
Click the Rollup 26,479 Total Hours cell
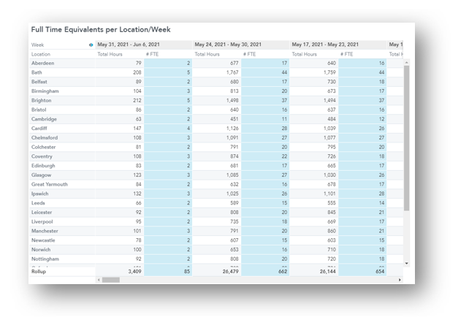218,272
